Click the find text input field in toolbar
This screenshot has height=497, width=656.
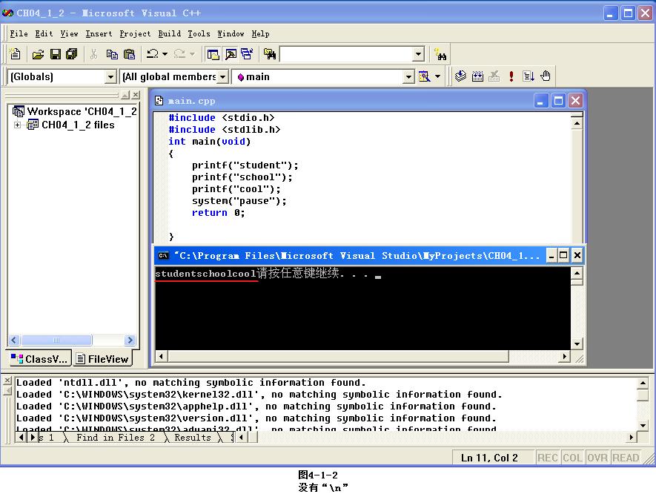coord(345,54)
